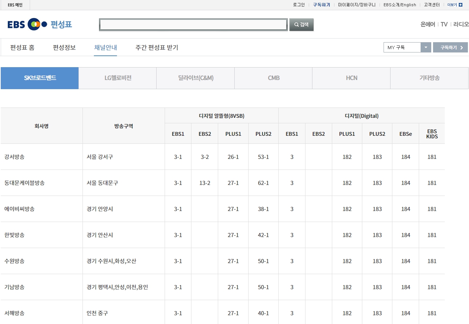Click the EBSe column header
Screen dimensions: 469x324
point(406,134)
